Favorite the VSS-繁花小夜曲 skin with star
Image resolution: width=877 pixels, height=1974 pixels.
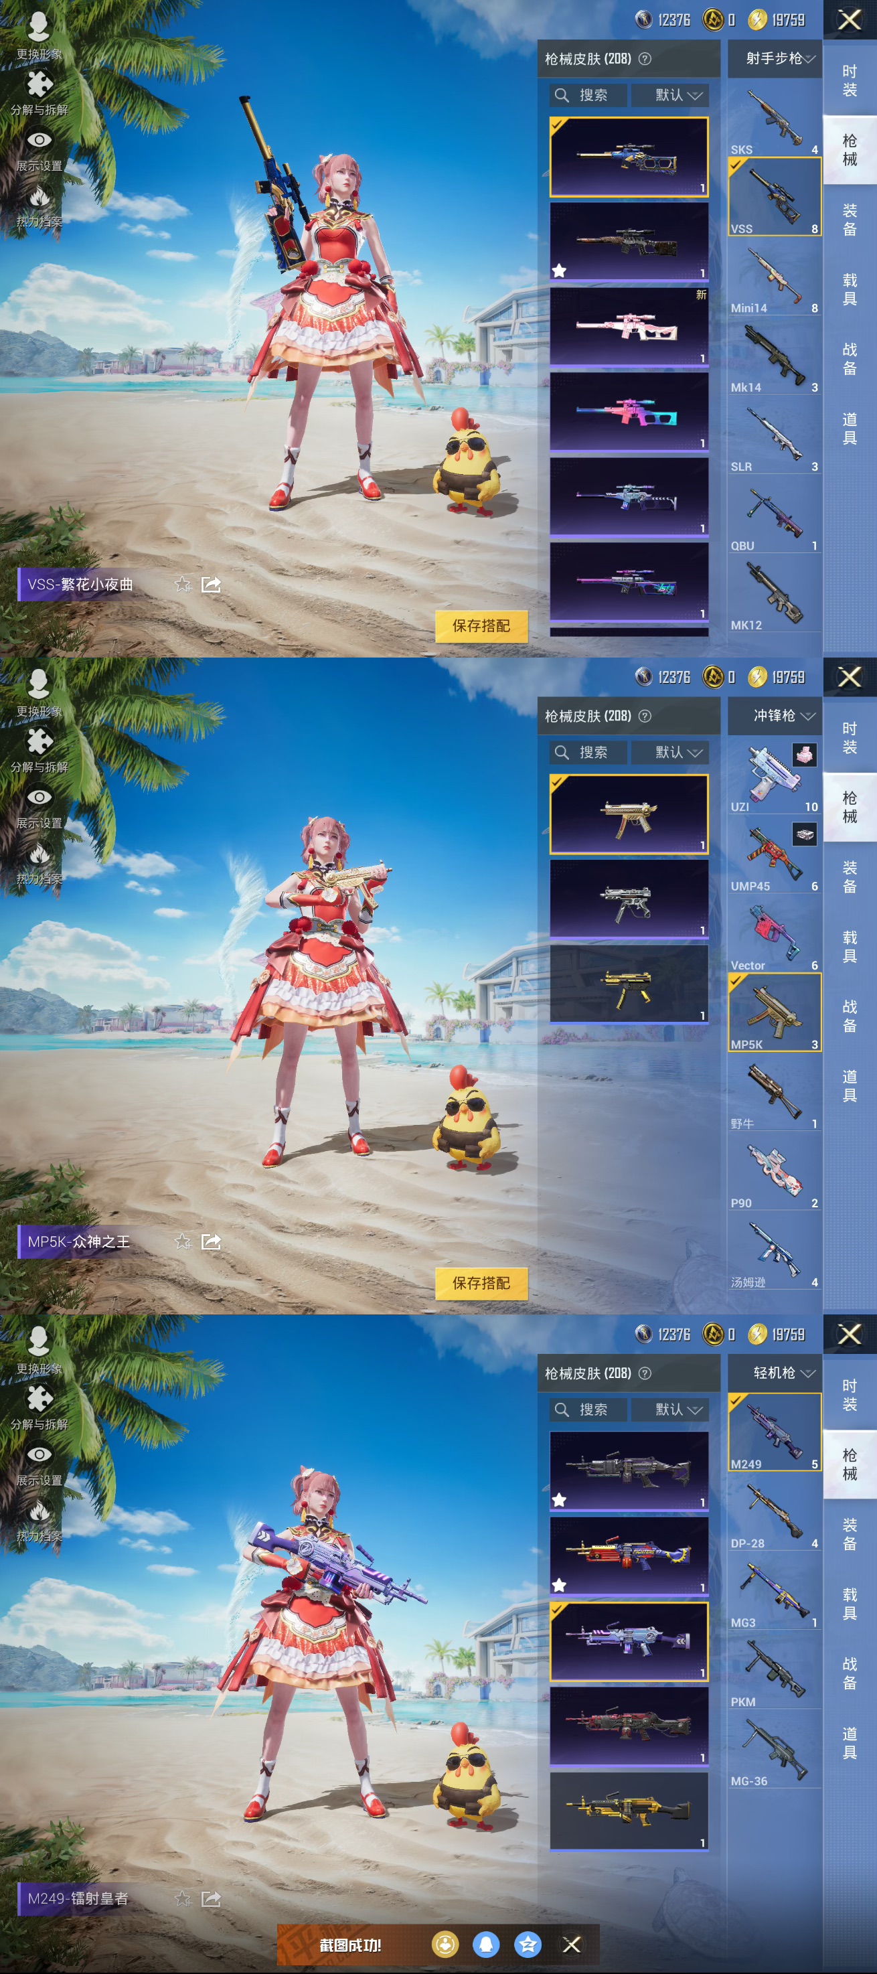[x=182, y=585]
